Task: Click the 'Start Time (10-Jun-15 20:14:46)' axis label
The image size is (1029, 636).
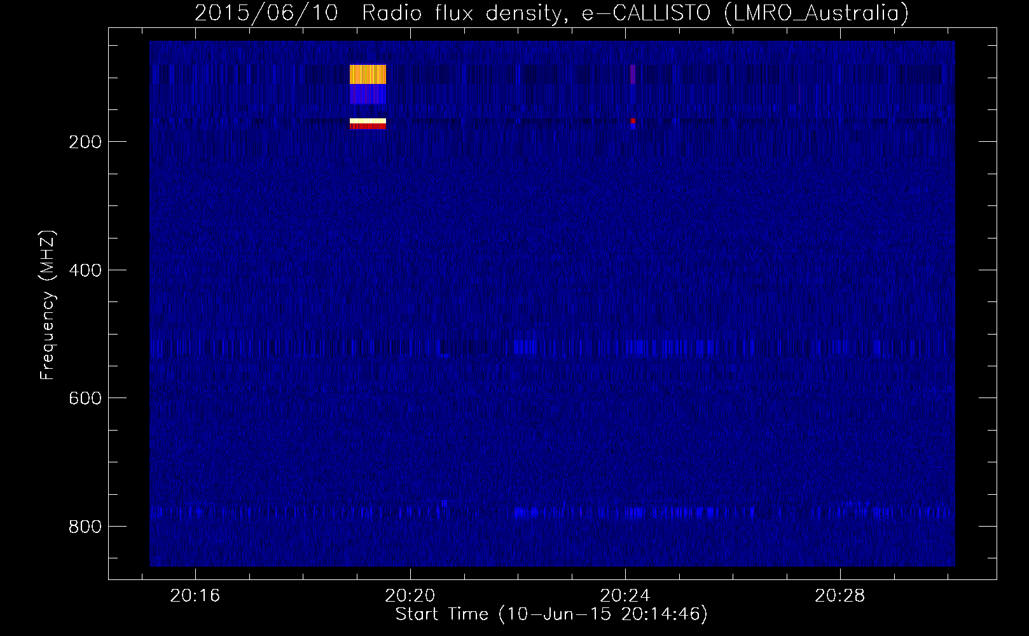Action: click(x=551, y=614)
